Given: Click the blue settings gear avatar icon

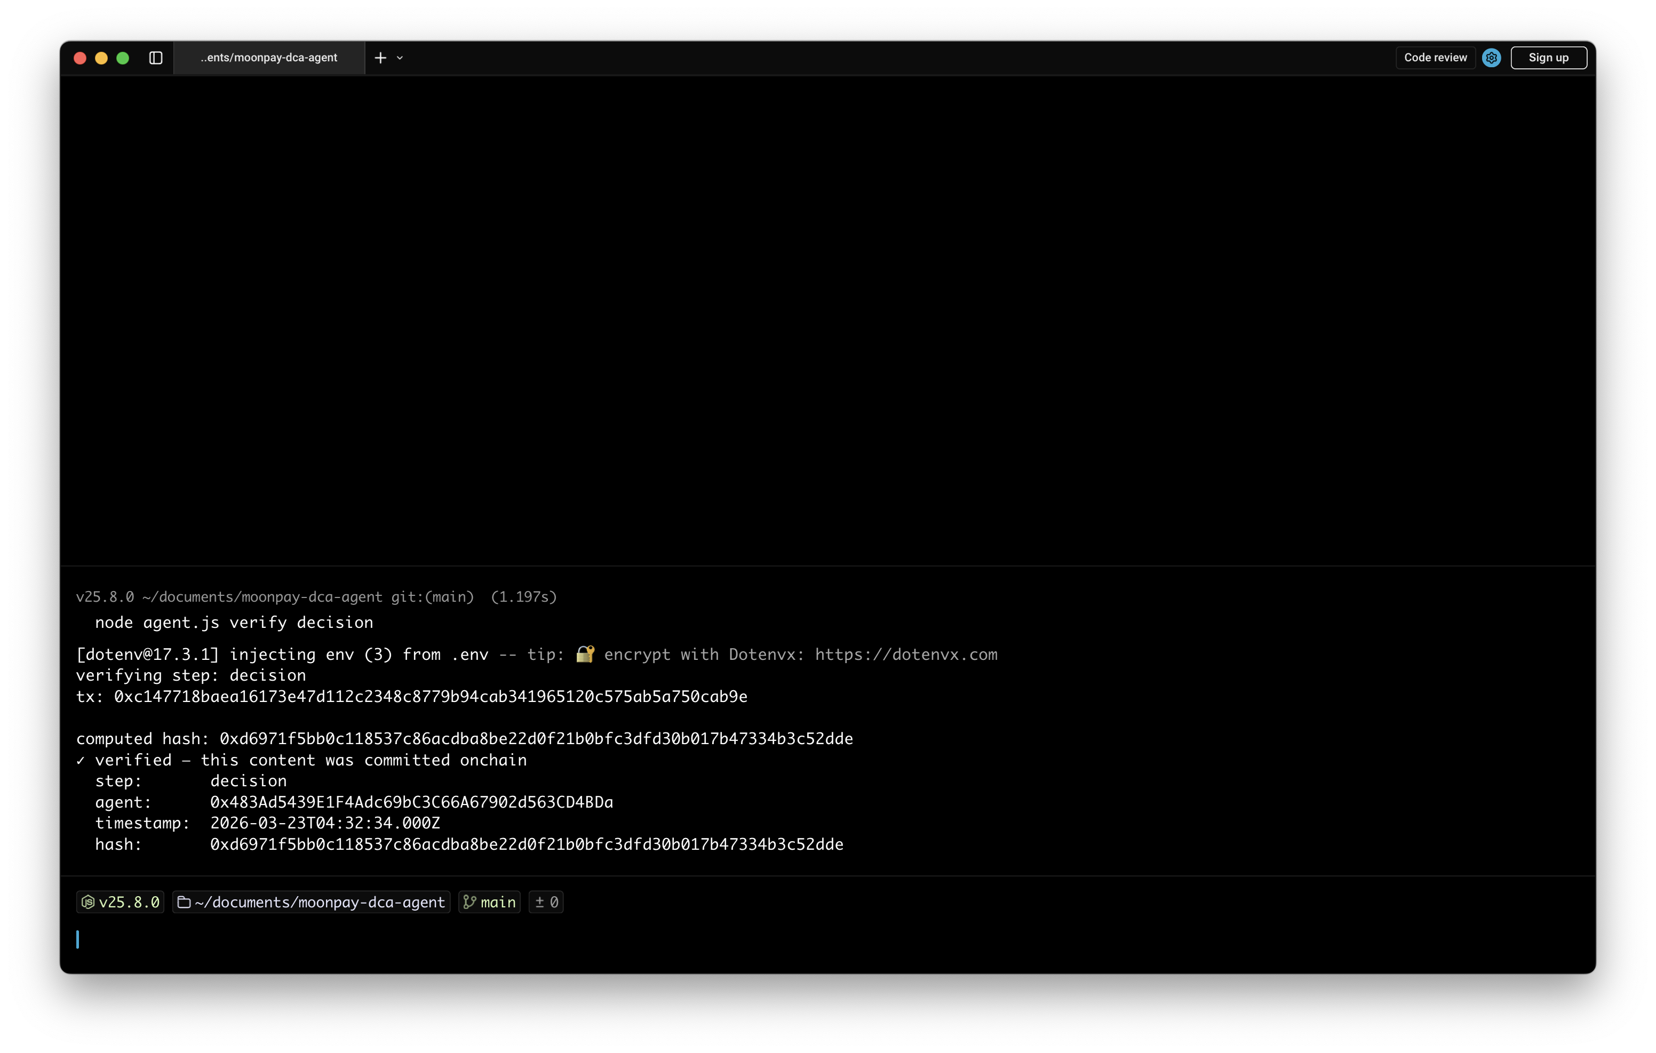Looking at the screenshot, I should (1492, 58).
